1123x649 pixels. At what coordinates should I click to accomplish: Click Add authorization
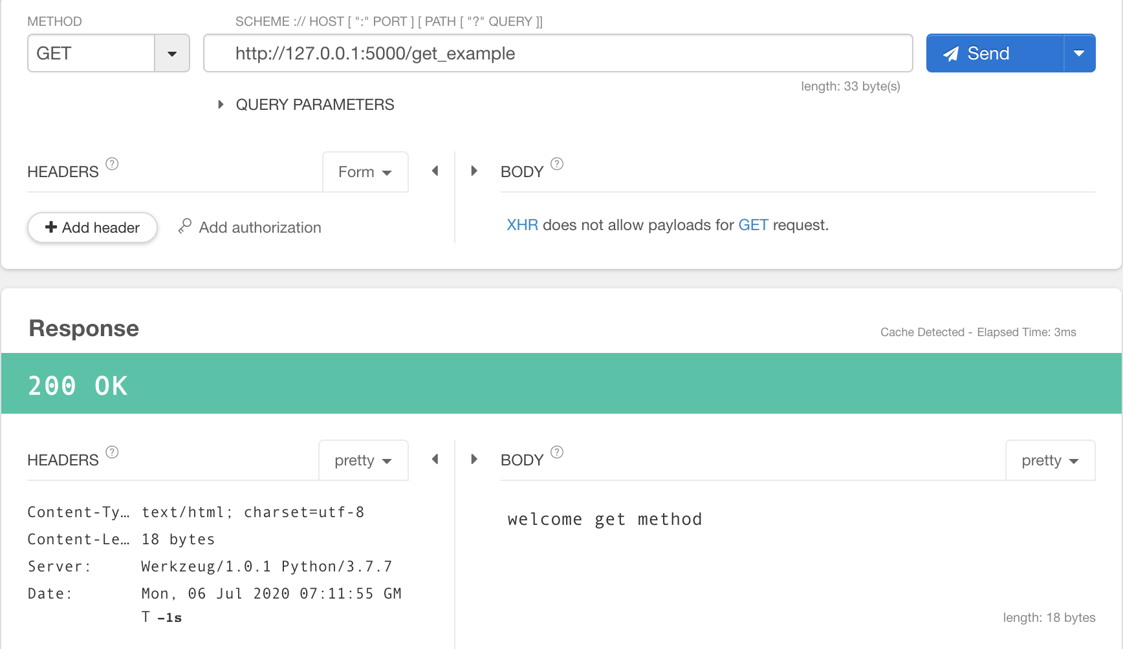pyautogui.click(x=250, y=228)
